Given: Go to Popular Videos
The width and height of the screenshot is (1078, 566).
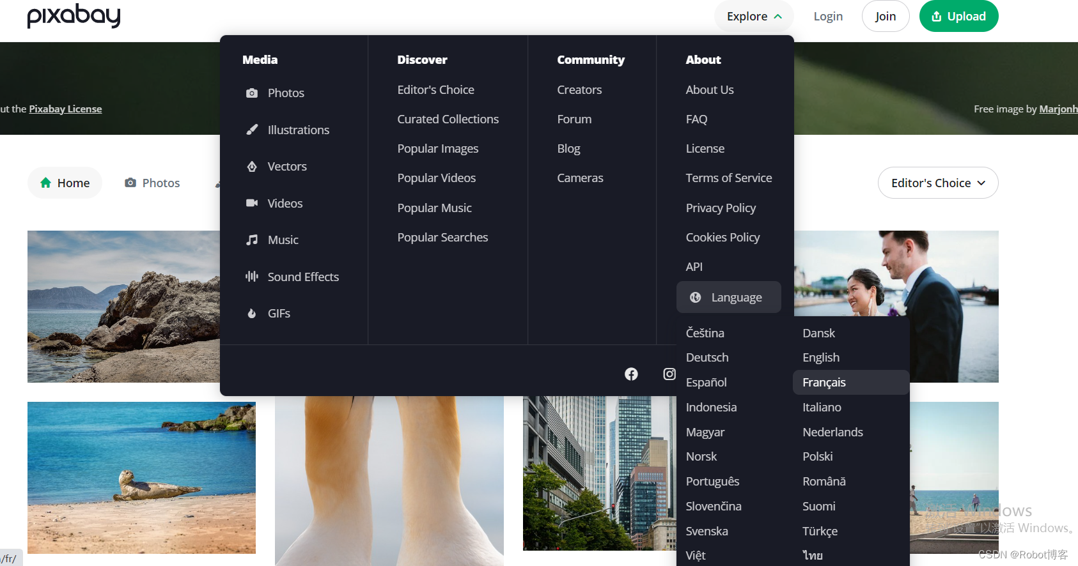Looking at the screenshot, I should click(437, 178).
